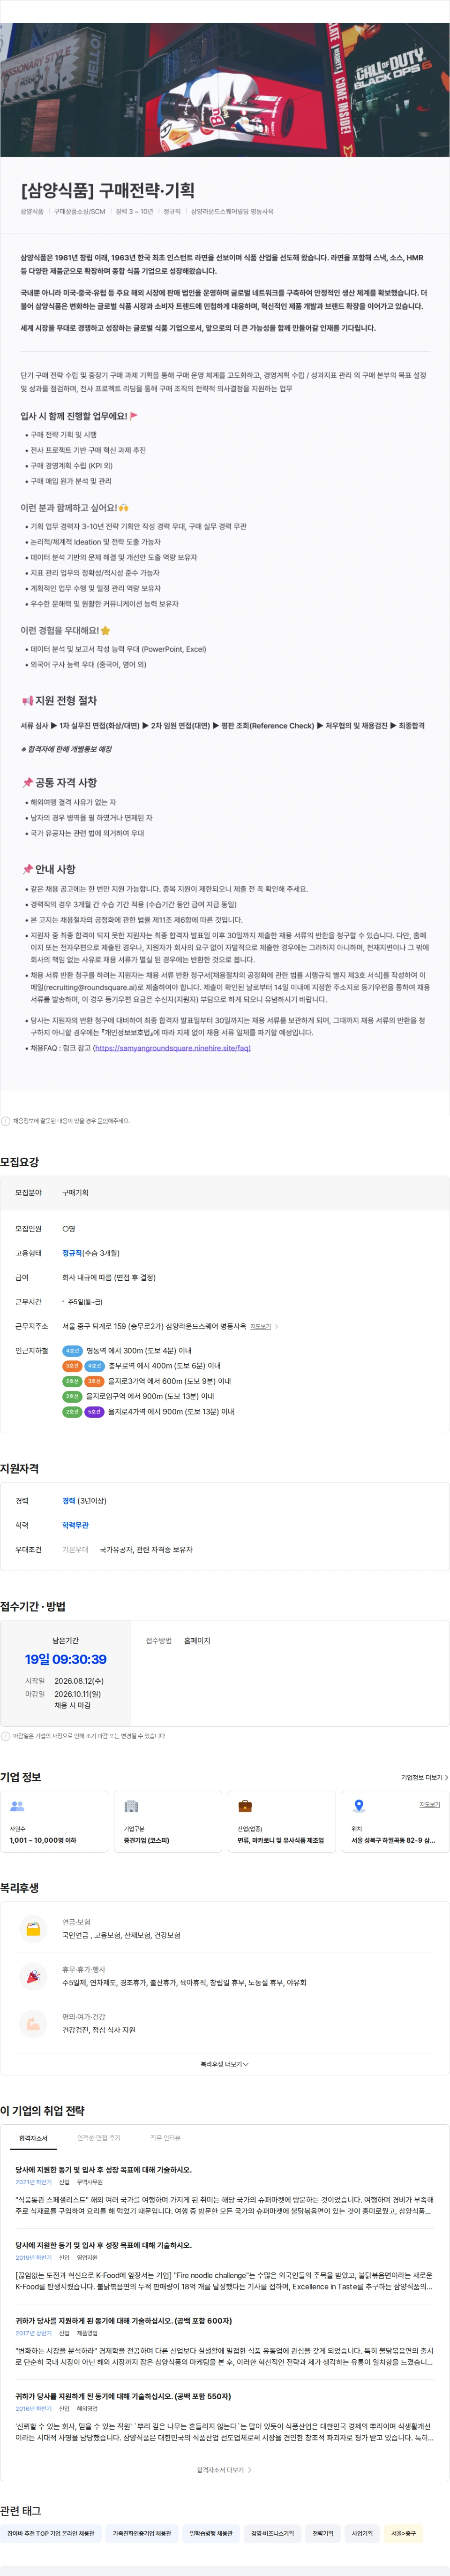Click the 학력무관 education link

click(75, 1525)
